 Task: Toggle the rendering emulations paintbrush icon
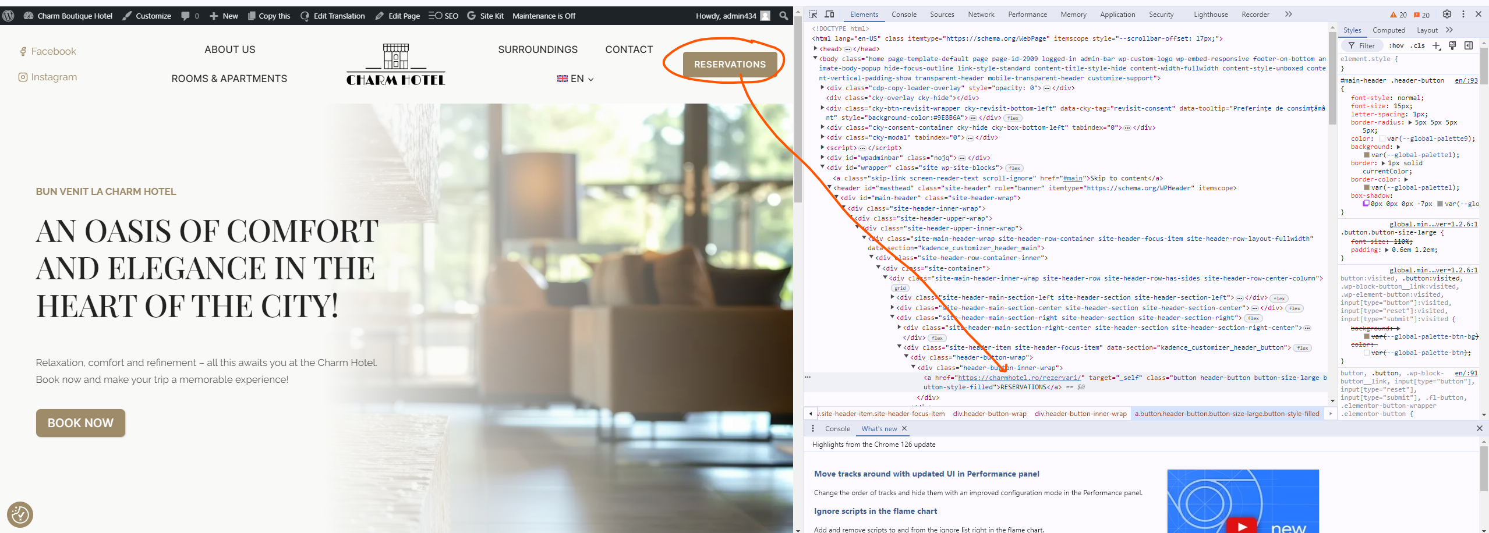1452,45
